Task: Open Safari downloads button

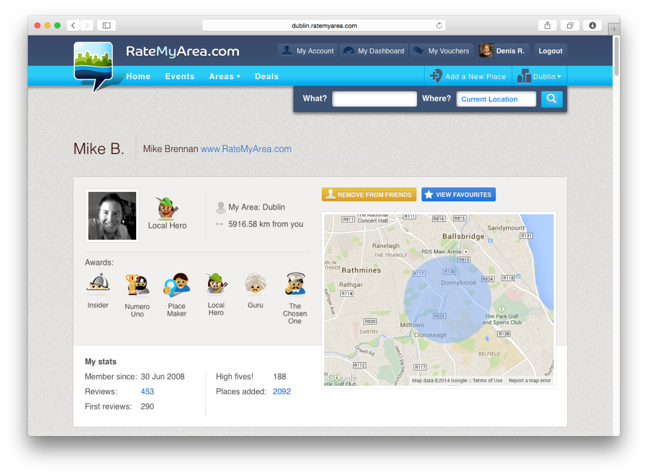Action: 592,25
